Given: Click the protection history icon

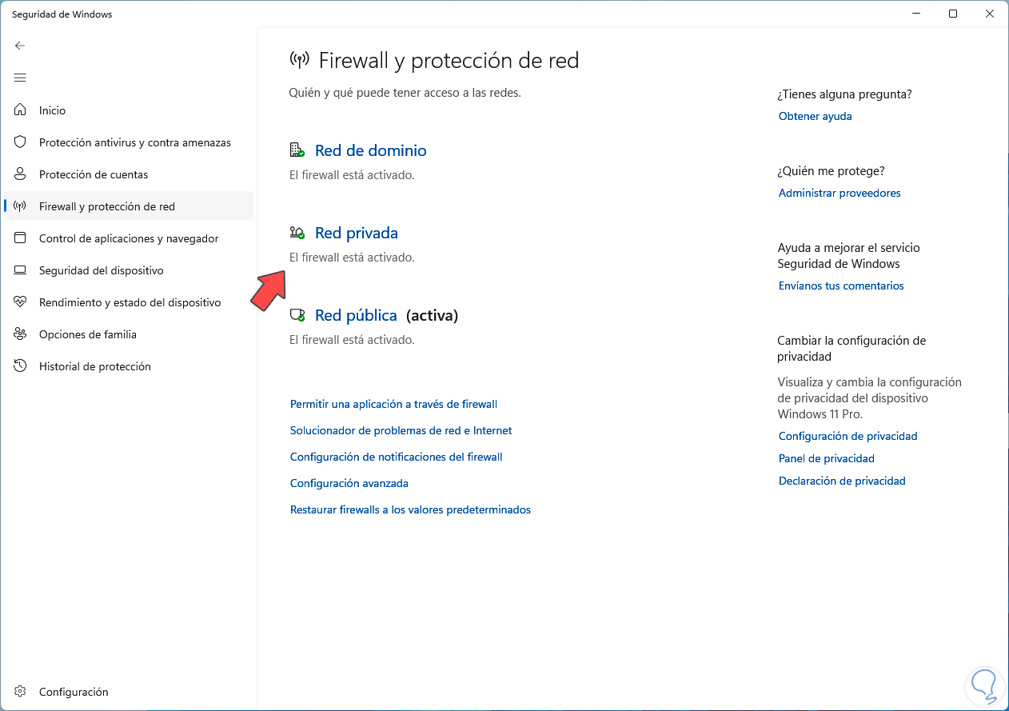Looking at the screenshot, I should [21, 366].
